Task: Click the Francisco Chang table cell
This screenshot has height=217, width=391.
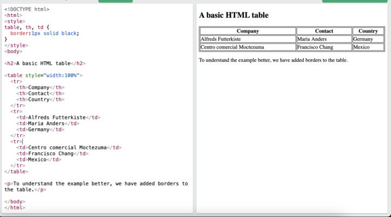Action: point(324,47)
